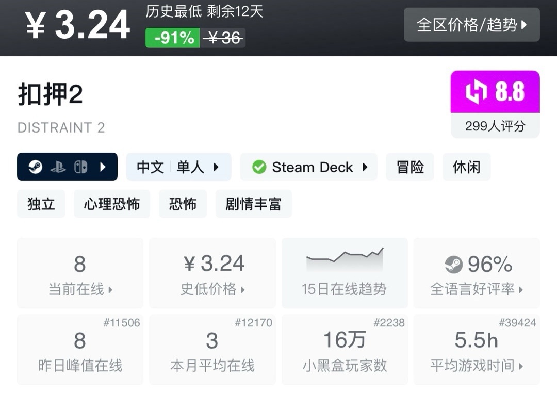Viewport: 557px width, 394px height.
Task: Click the Steam platform icon
Action: click(35, 167)
